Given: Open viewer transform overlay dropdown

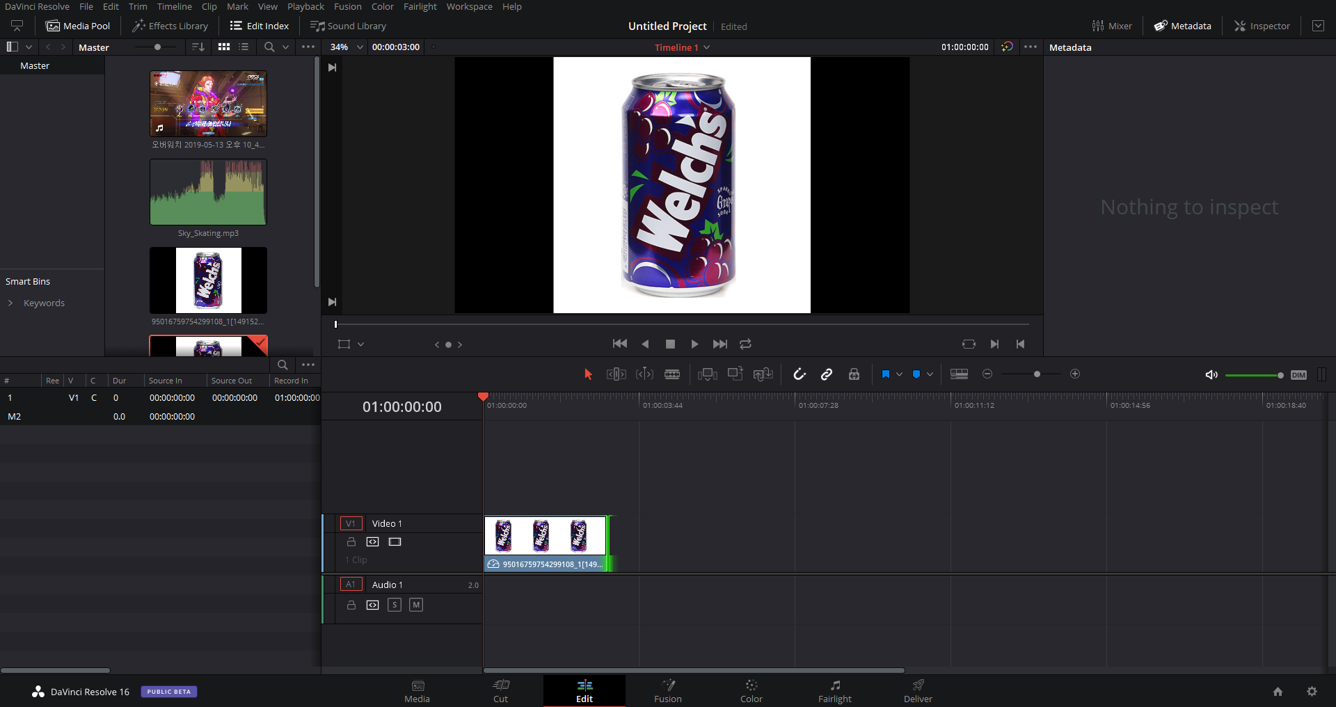Looking at the screenshot, I should coord(360,344).
